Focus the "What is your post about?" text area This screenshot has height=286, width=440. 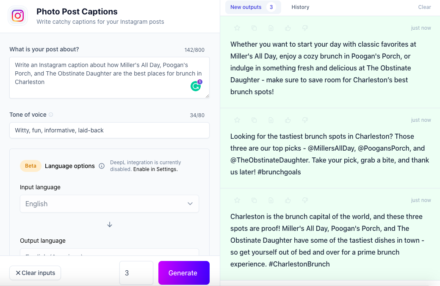pyautogui.click(x=109, y=78)
